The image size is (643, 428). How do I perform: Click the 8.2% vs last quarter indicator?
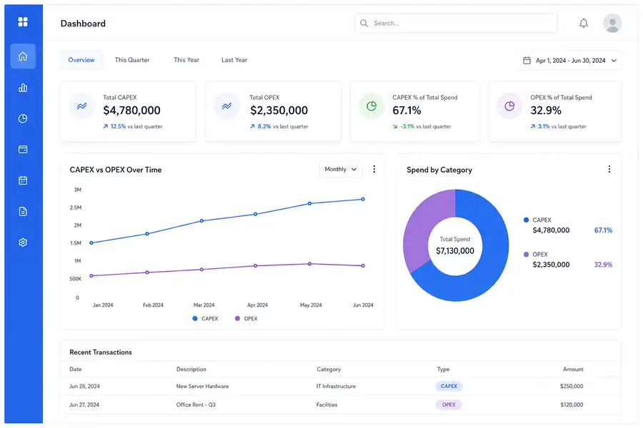279,126
